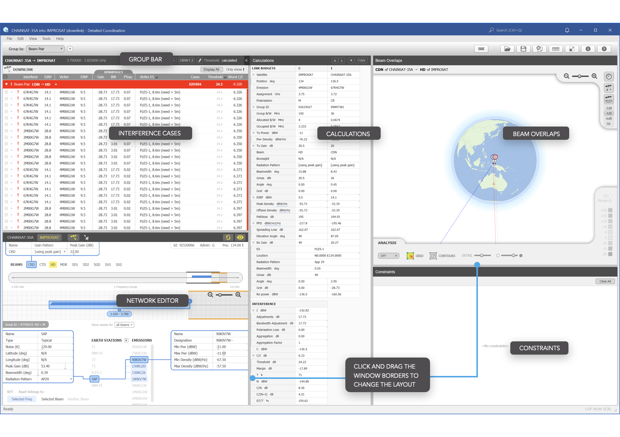Collapse the interference panel with double chevron
Screen dimensions: 620x437
(x=246, y=60)
